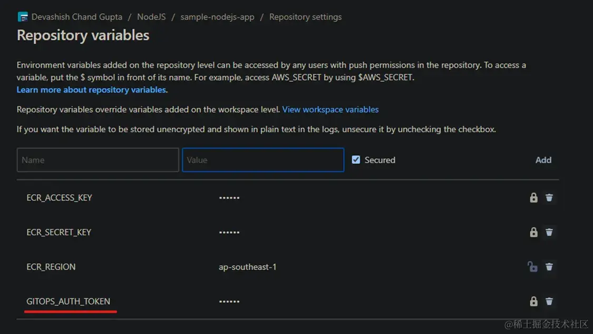
Task: Click the variable Value input field
Action: coord(263,160)
